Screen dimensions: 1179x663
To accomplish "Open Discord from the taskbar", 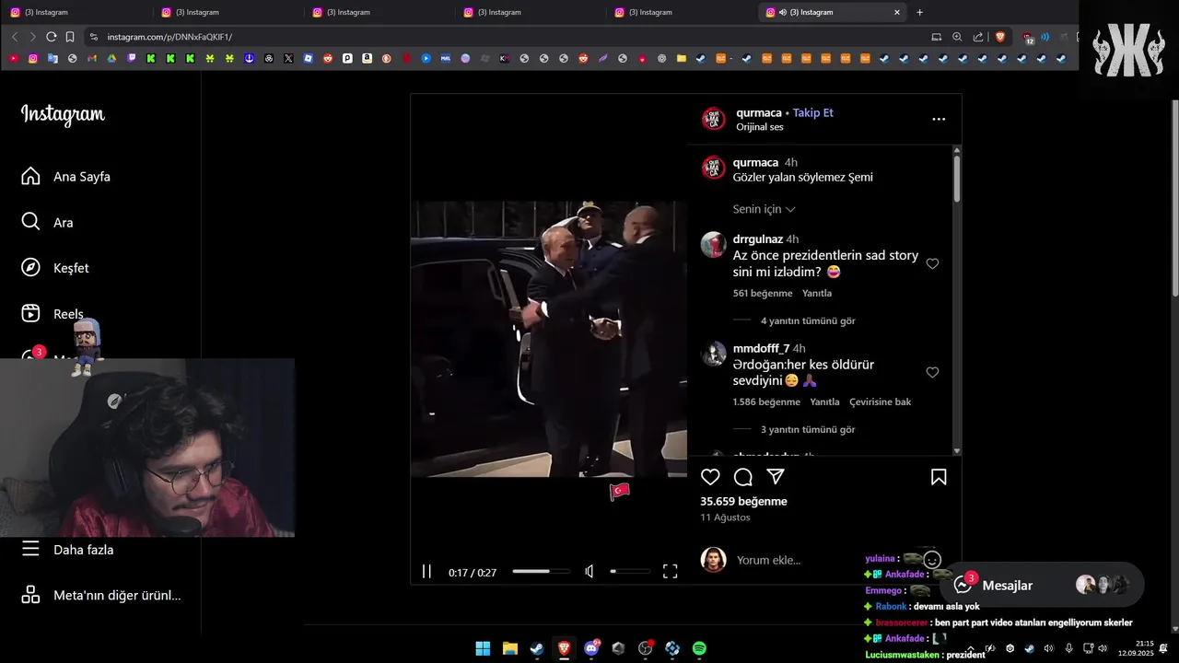I will click(x=591, y=648).
